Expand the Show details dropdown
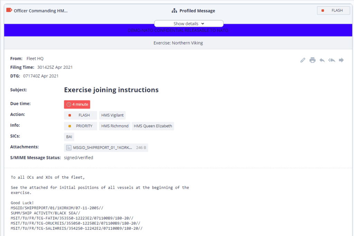This screenshot has height=236, width=354. pos(189,23)
